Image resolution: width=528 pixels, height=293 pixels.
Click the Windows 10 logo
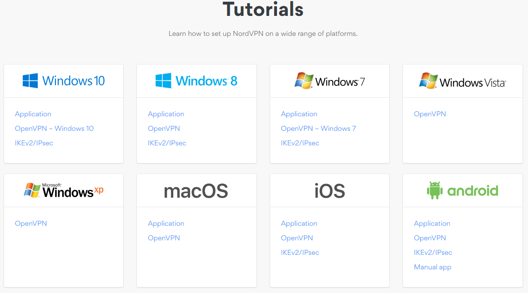64,81
